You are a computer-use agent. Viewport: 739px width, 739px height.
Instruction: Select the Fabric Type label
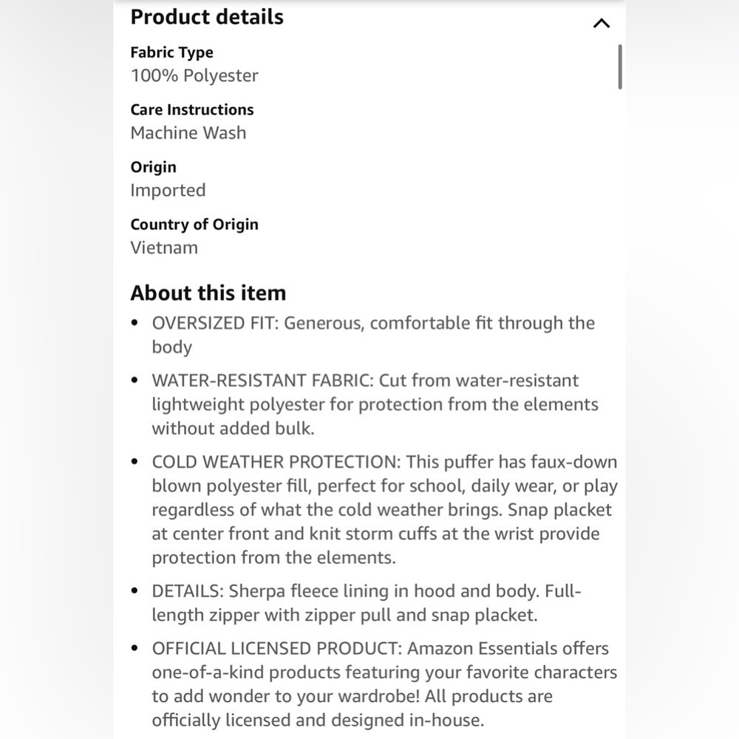coord(171,52)
